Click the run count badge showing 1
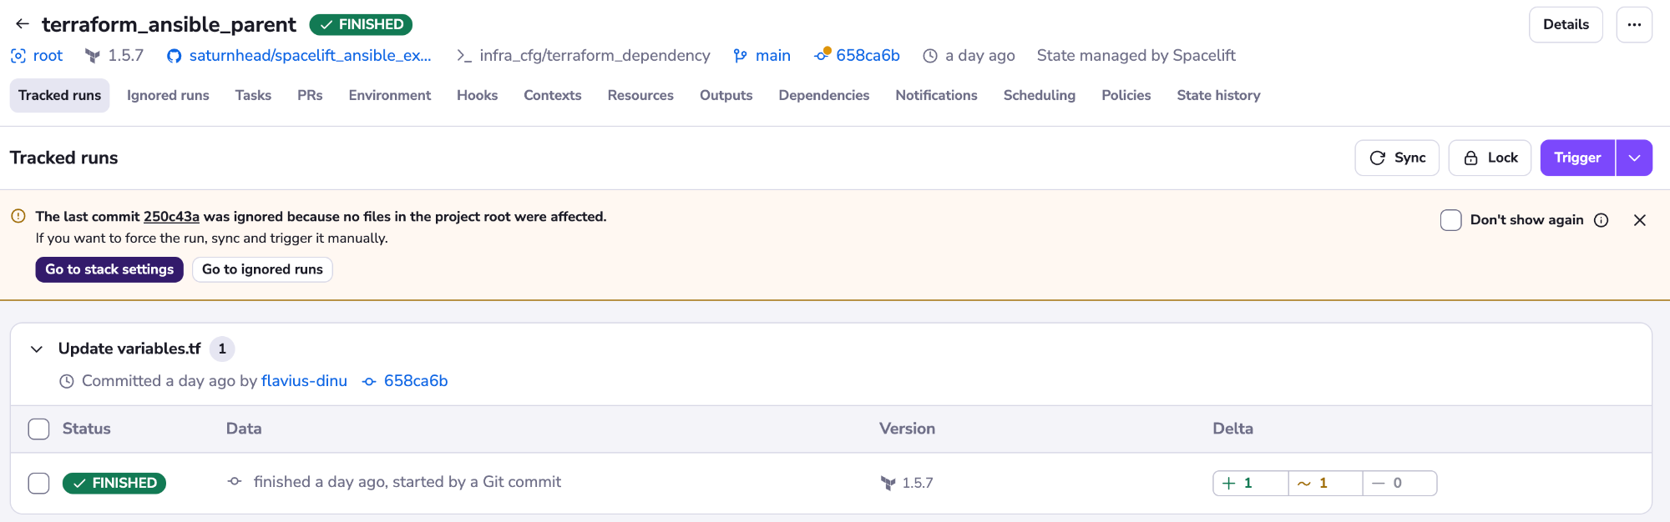Screen dimensions: 1670x522 [x=222, y=349]
